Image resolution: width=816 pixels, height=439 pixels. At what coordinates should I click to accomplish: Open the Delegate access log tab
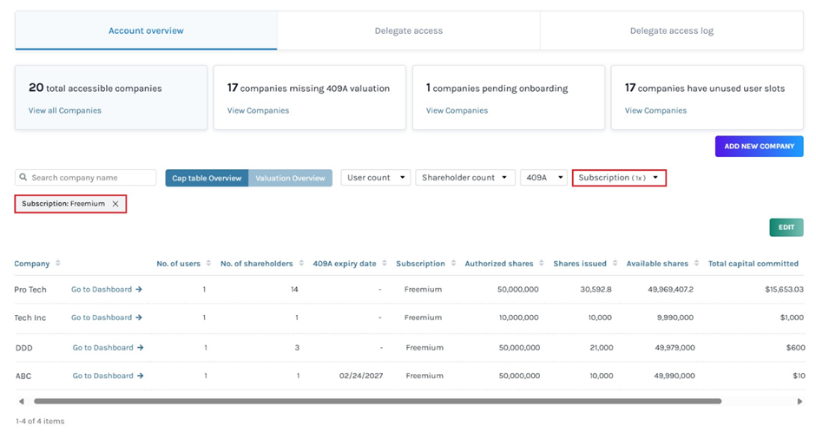point(671,31)
